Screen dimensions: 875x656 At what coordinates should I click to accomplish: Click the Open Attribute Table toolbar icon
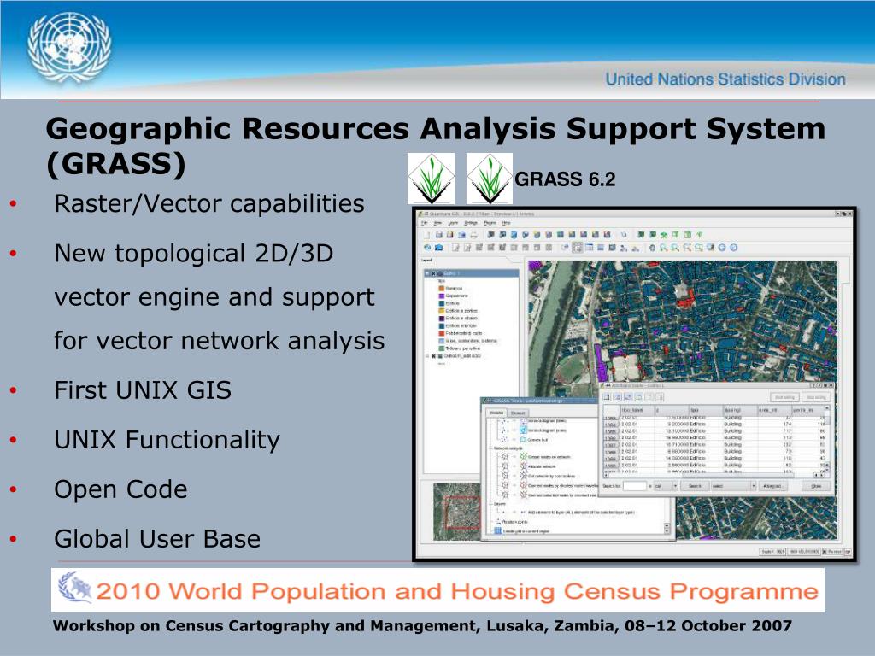(x=589, y=248)
